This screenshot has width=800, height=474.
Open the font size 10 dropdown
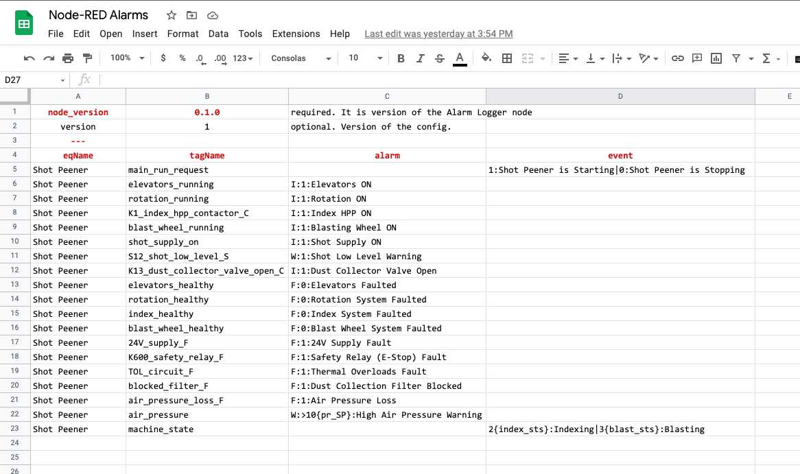click(x=365, y=58)
